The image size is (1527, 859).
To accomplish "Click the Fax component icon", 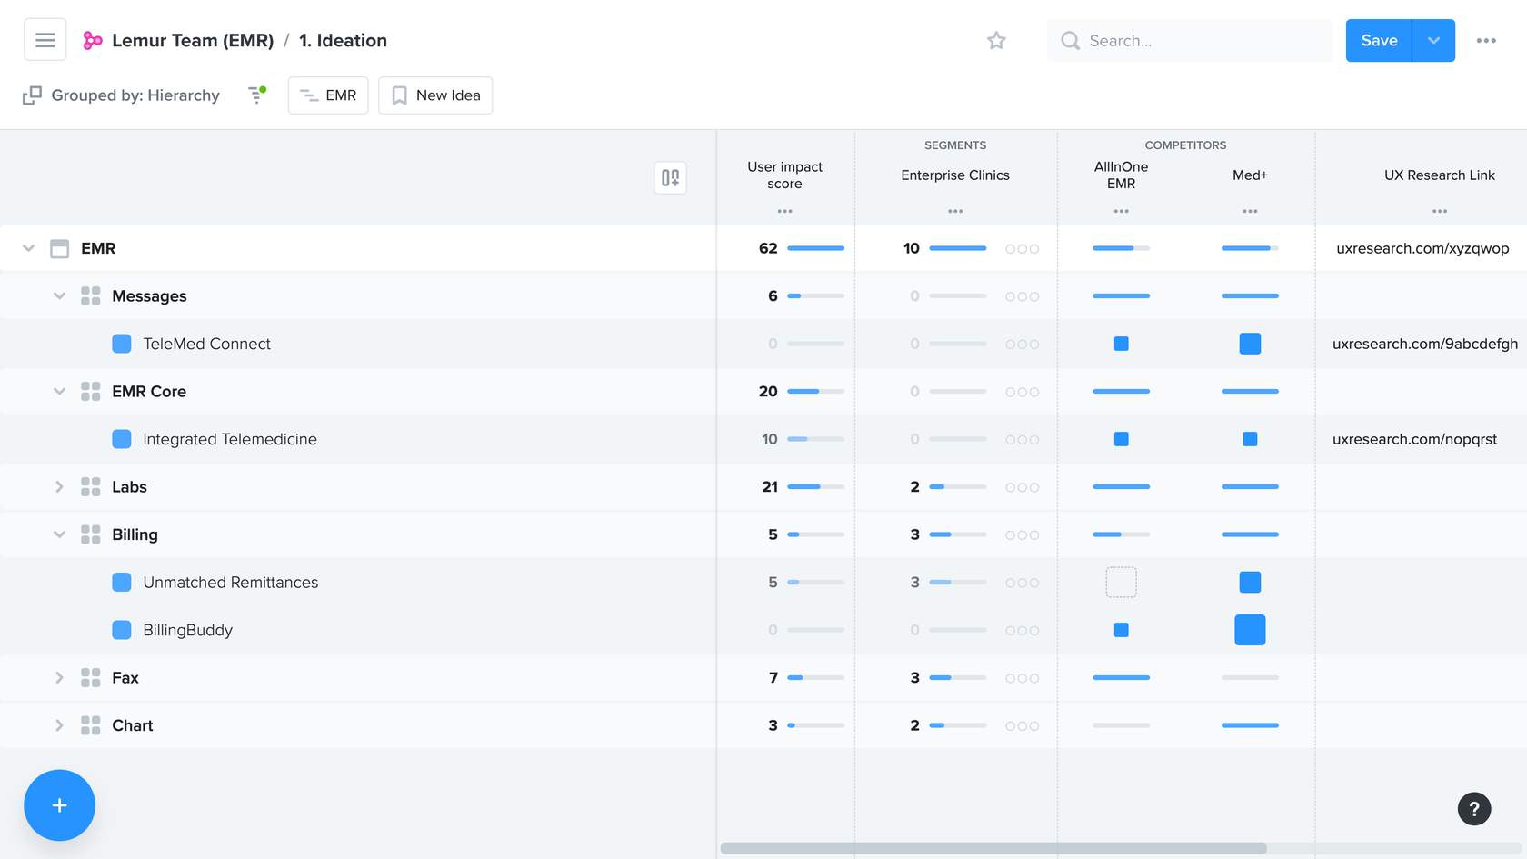I will pyautogui.click(x=90, y=678).
